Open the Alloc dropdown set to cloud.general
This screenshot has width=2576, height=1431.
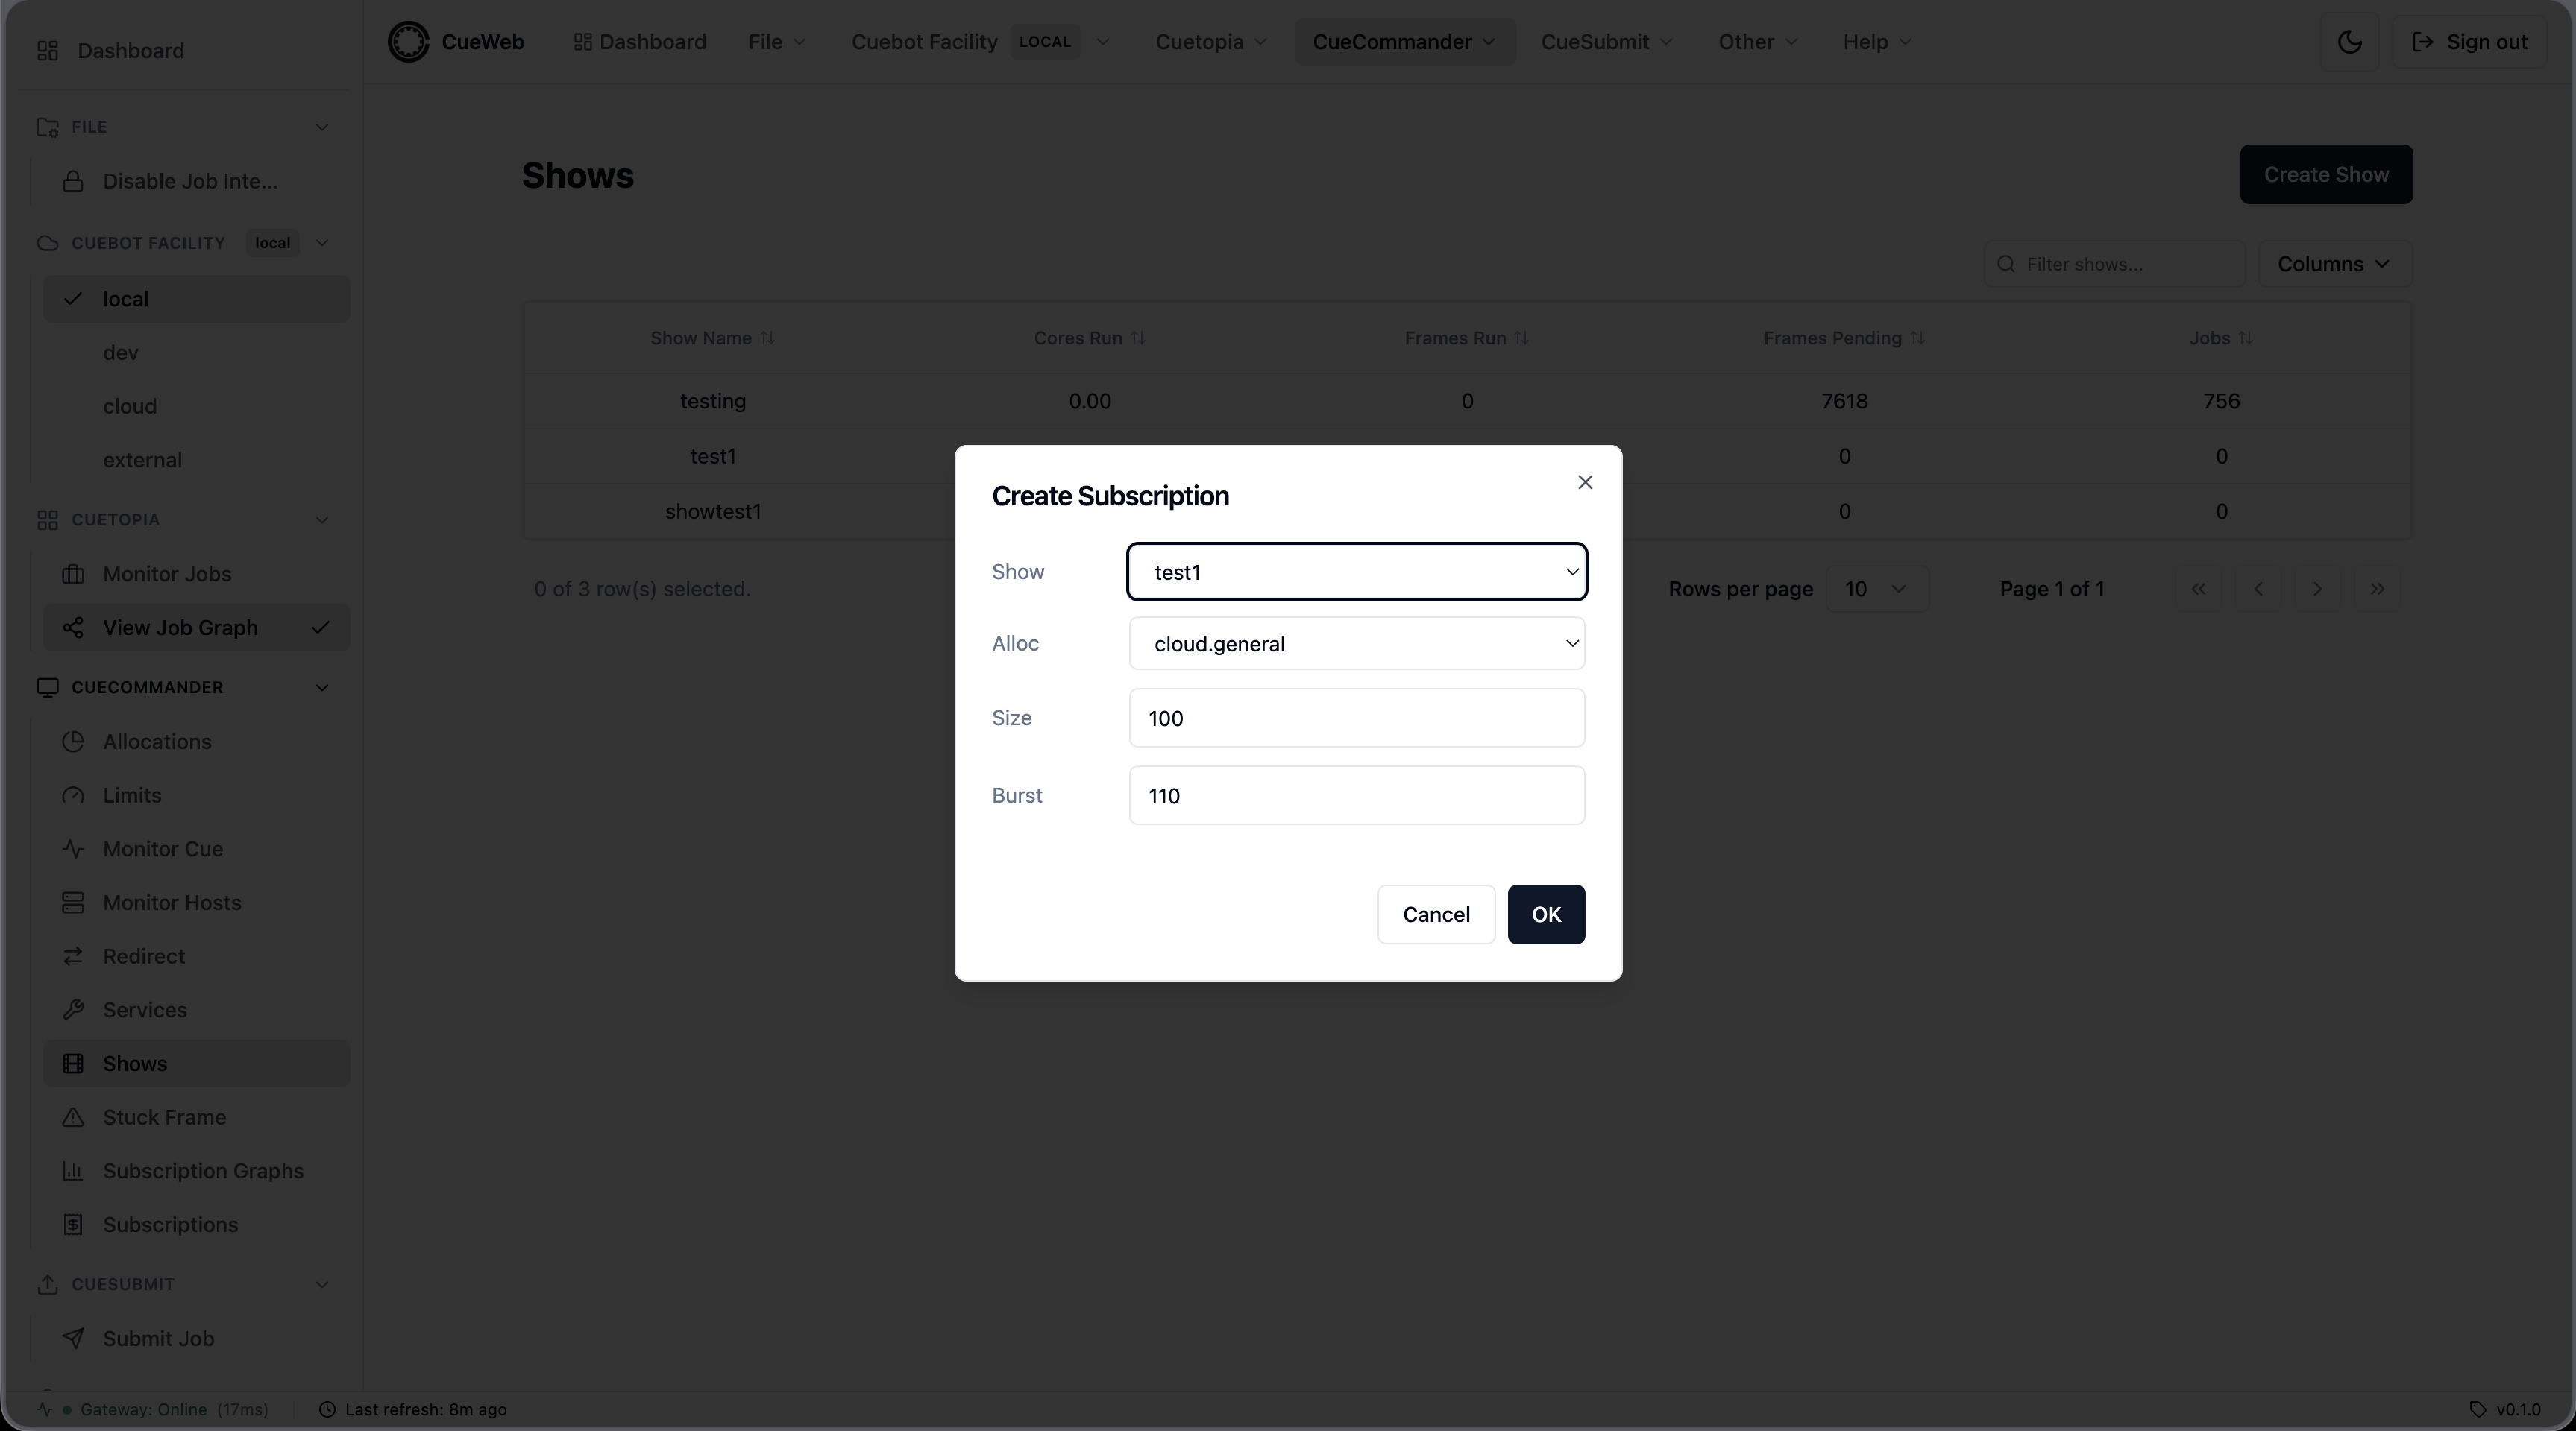coord(1356,645)
